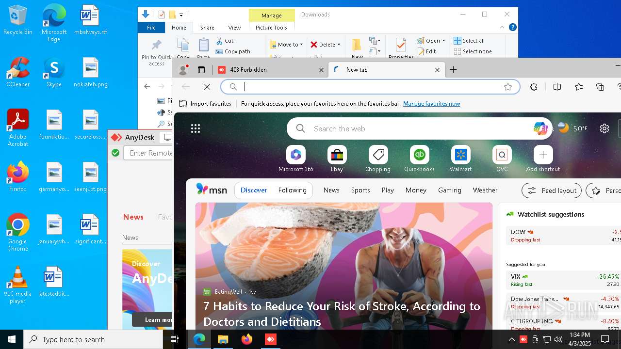The height and width of the screenshot is (349, 621).
Task: Click the Edge address bar field
Action: coord(370,87)
